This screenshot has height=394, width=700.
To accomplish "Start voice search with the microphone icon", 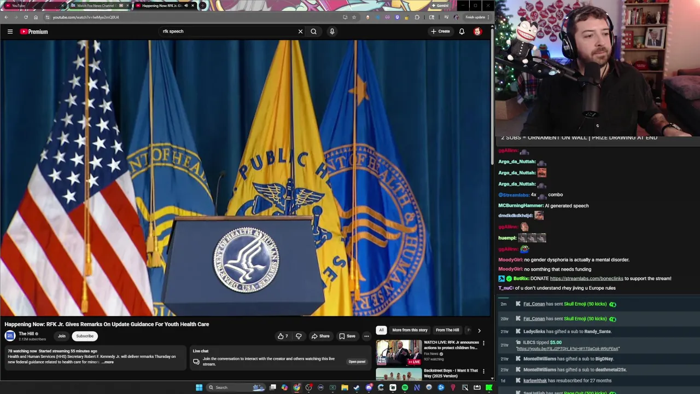I will [x=332, y=31].
